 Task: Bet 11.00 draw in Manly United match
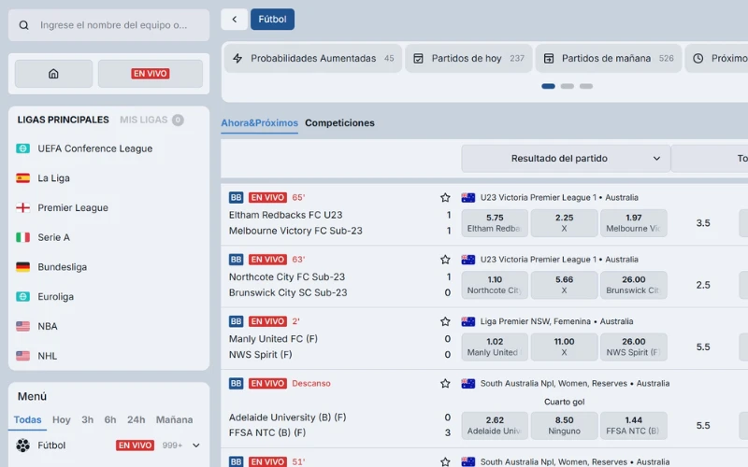[x=564, y=347]
